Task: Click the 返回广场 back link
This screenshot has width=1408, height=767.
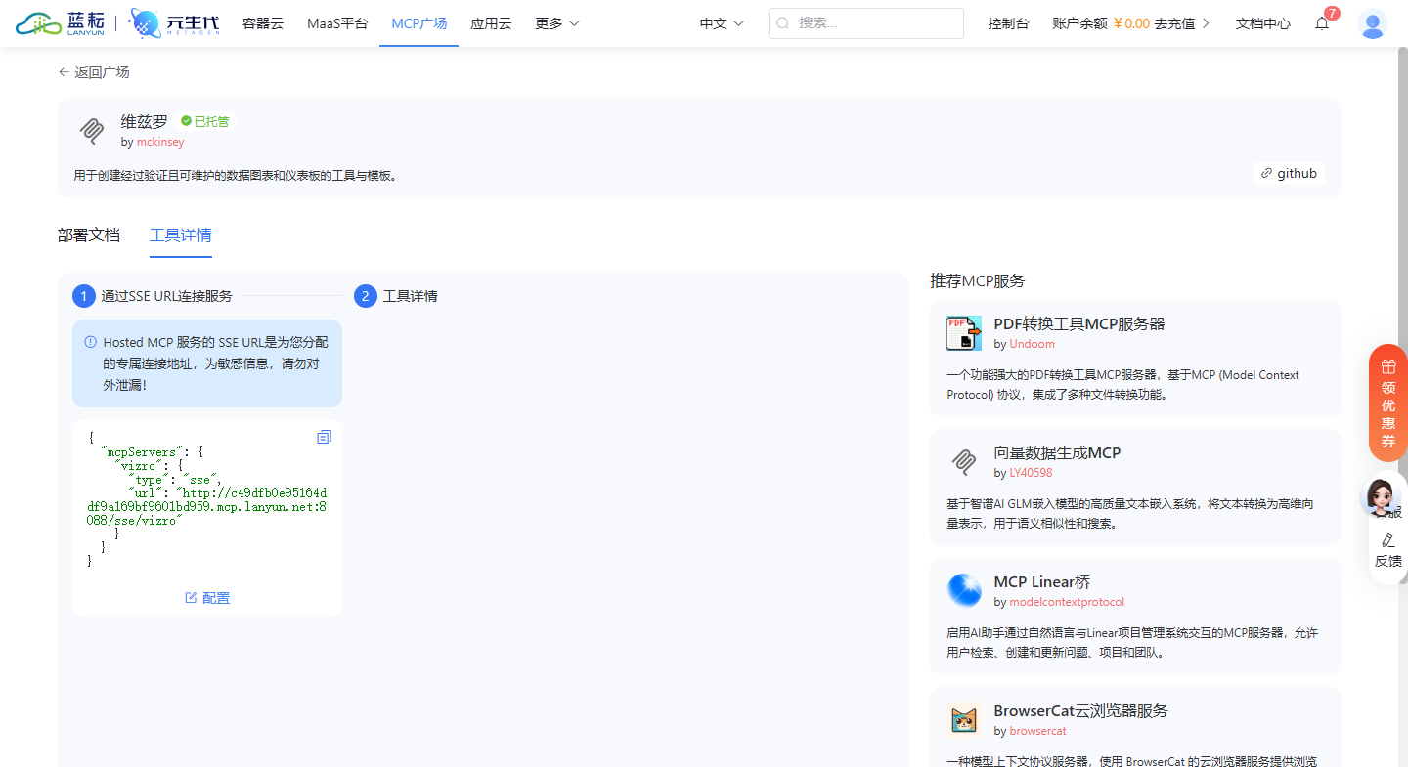Action: click(x=99, y=71)
